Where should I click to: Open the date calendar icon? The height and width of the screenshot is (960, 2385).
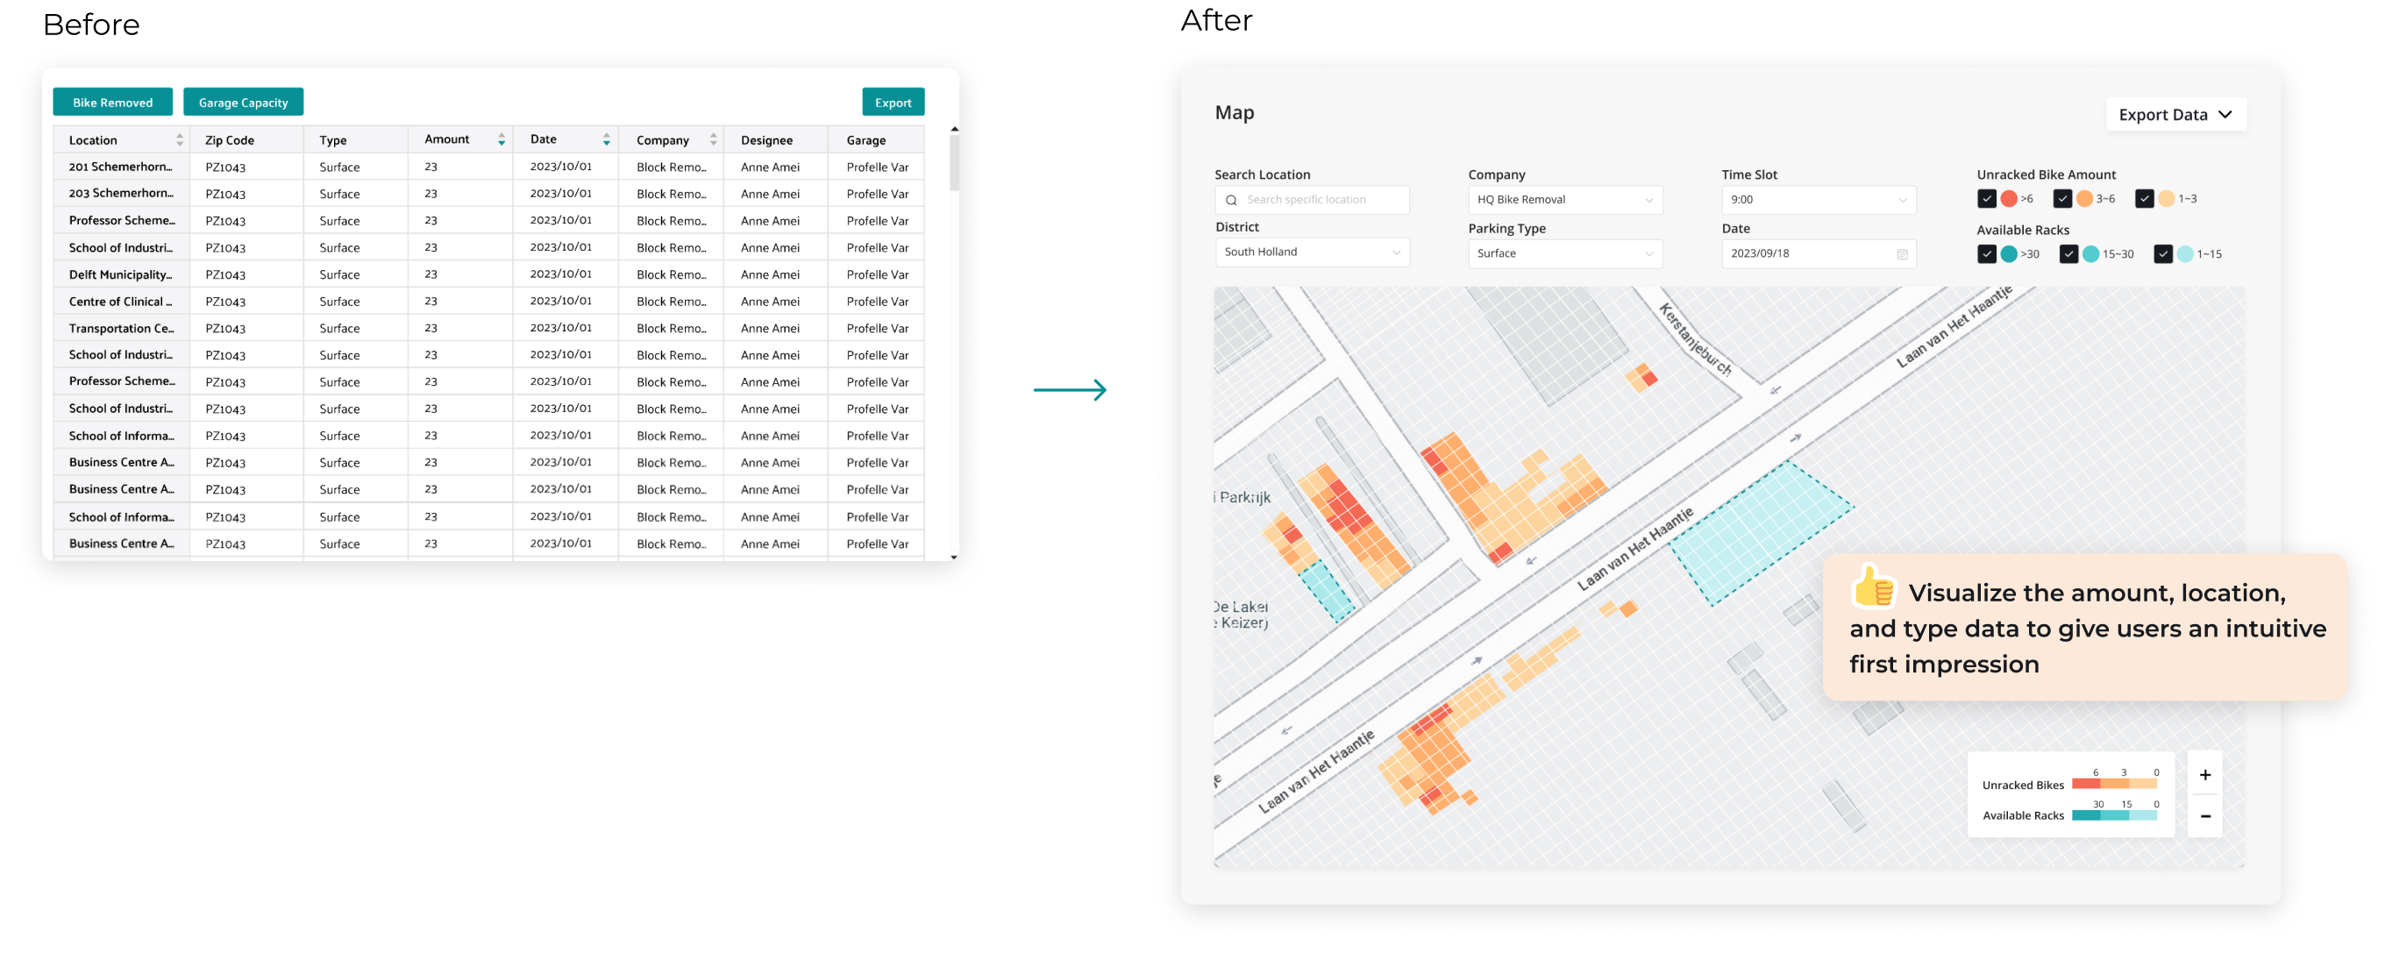pyautogui.click(x=1902, y=253)
